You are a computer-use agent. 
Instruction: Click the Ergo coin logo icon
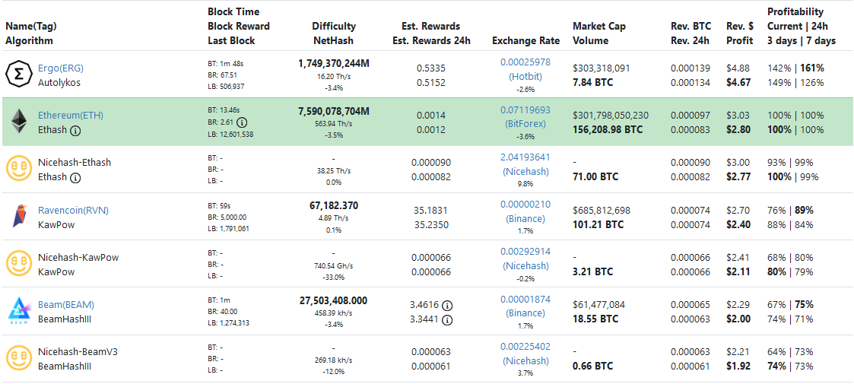point(18,75)
